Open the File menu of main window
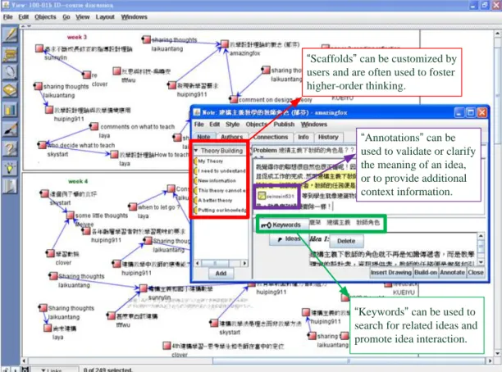 [7, 17]
